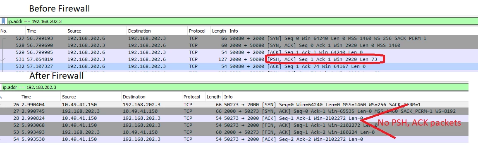Sort by Protocol column in After Firewall capture
The image size is (478, 161).
(193, 97)
